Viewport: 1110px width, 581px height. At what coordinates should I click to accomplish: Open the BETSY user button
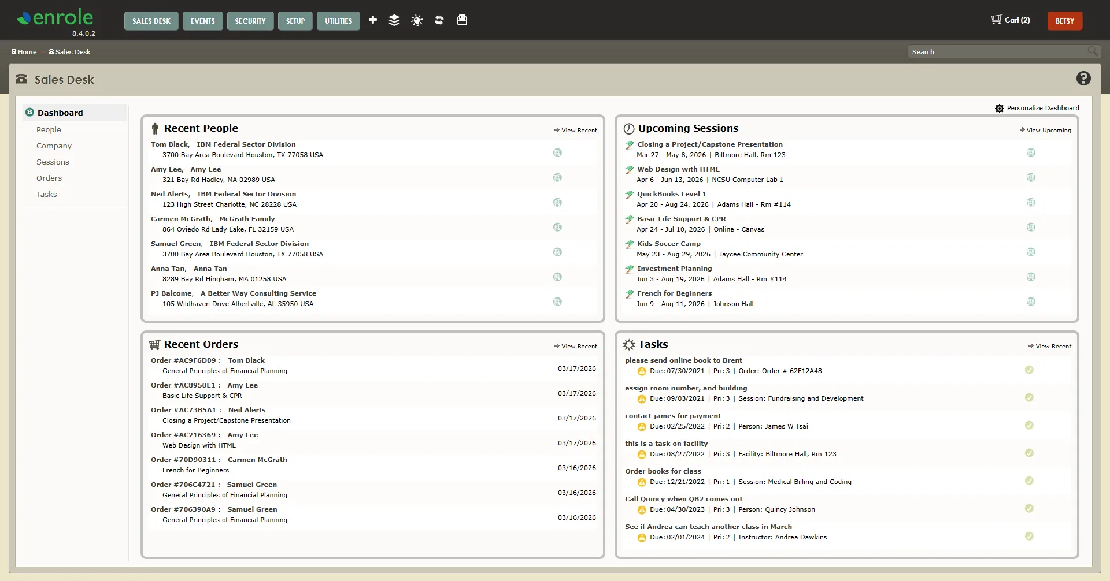tap(1064, 21)
